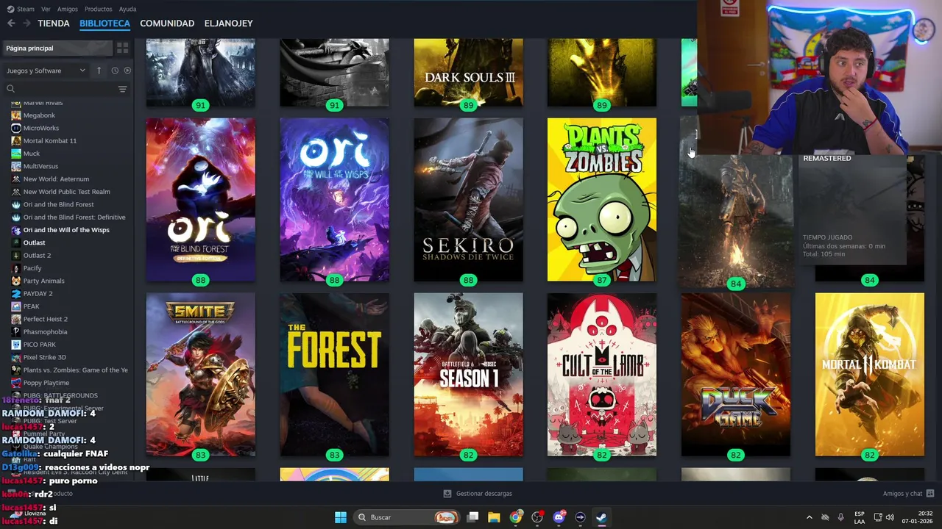Toggle sort direction arrow in sidebar
The width and height of the screenshot is (942, 529).
click(x=99, y=71)
